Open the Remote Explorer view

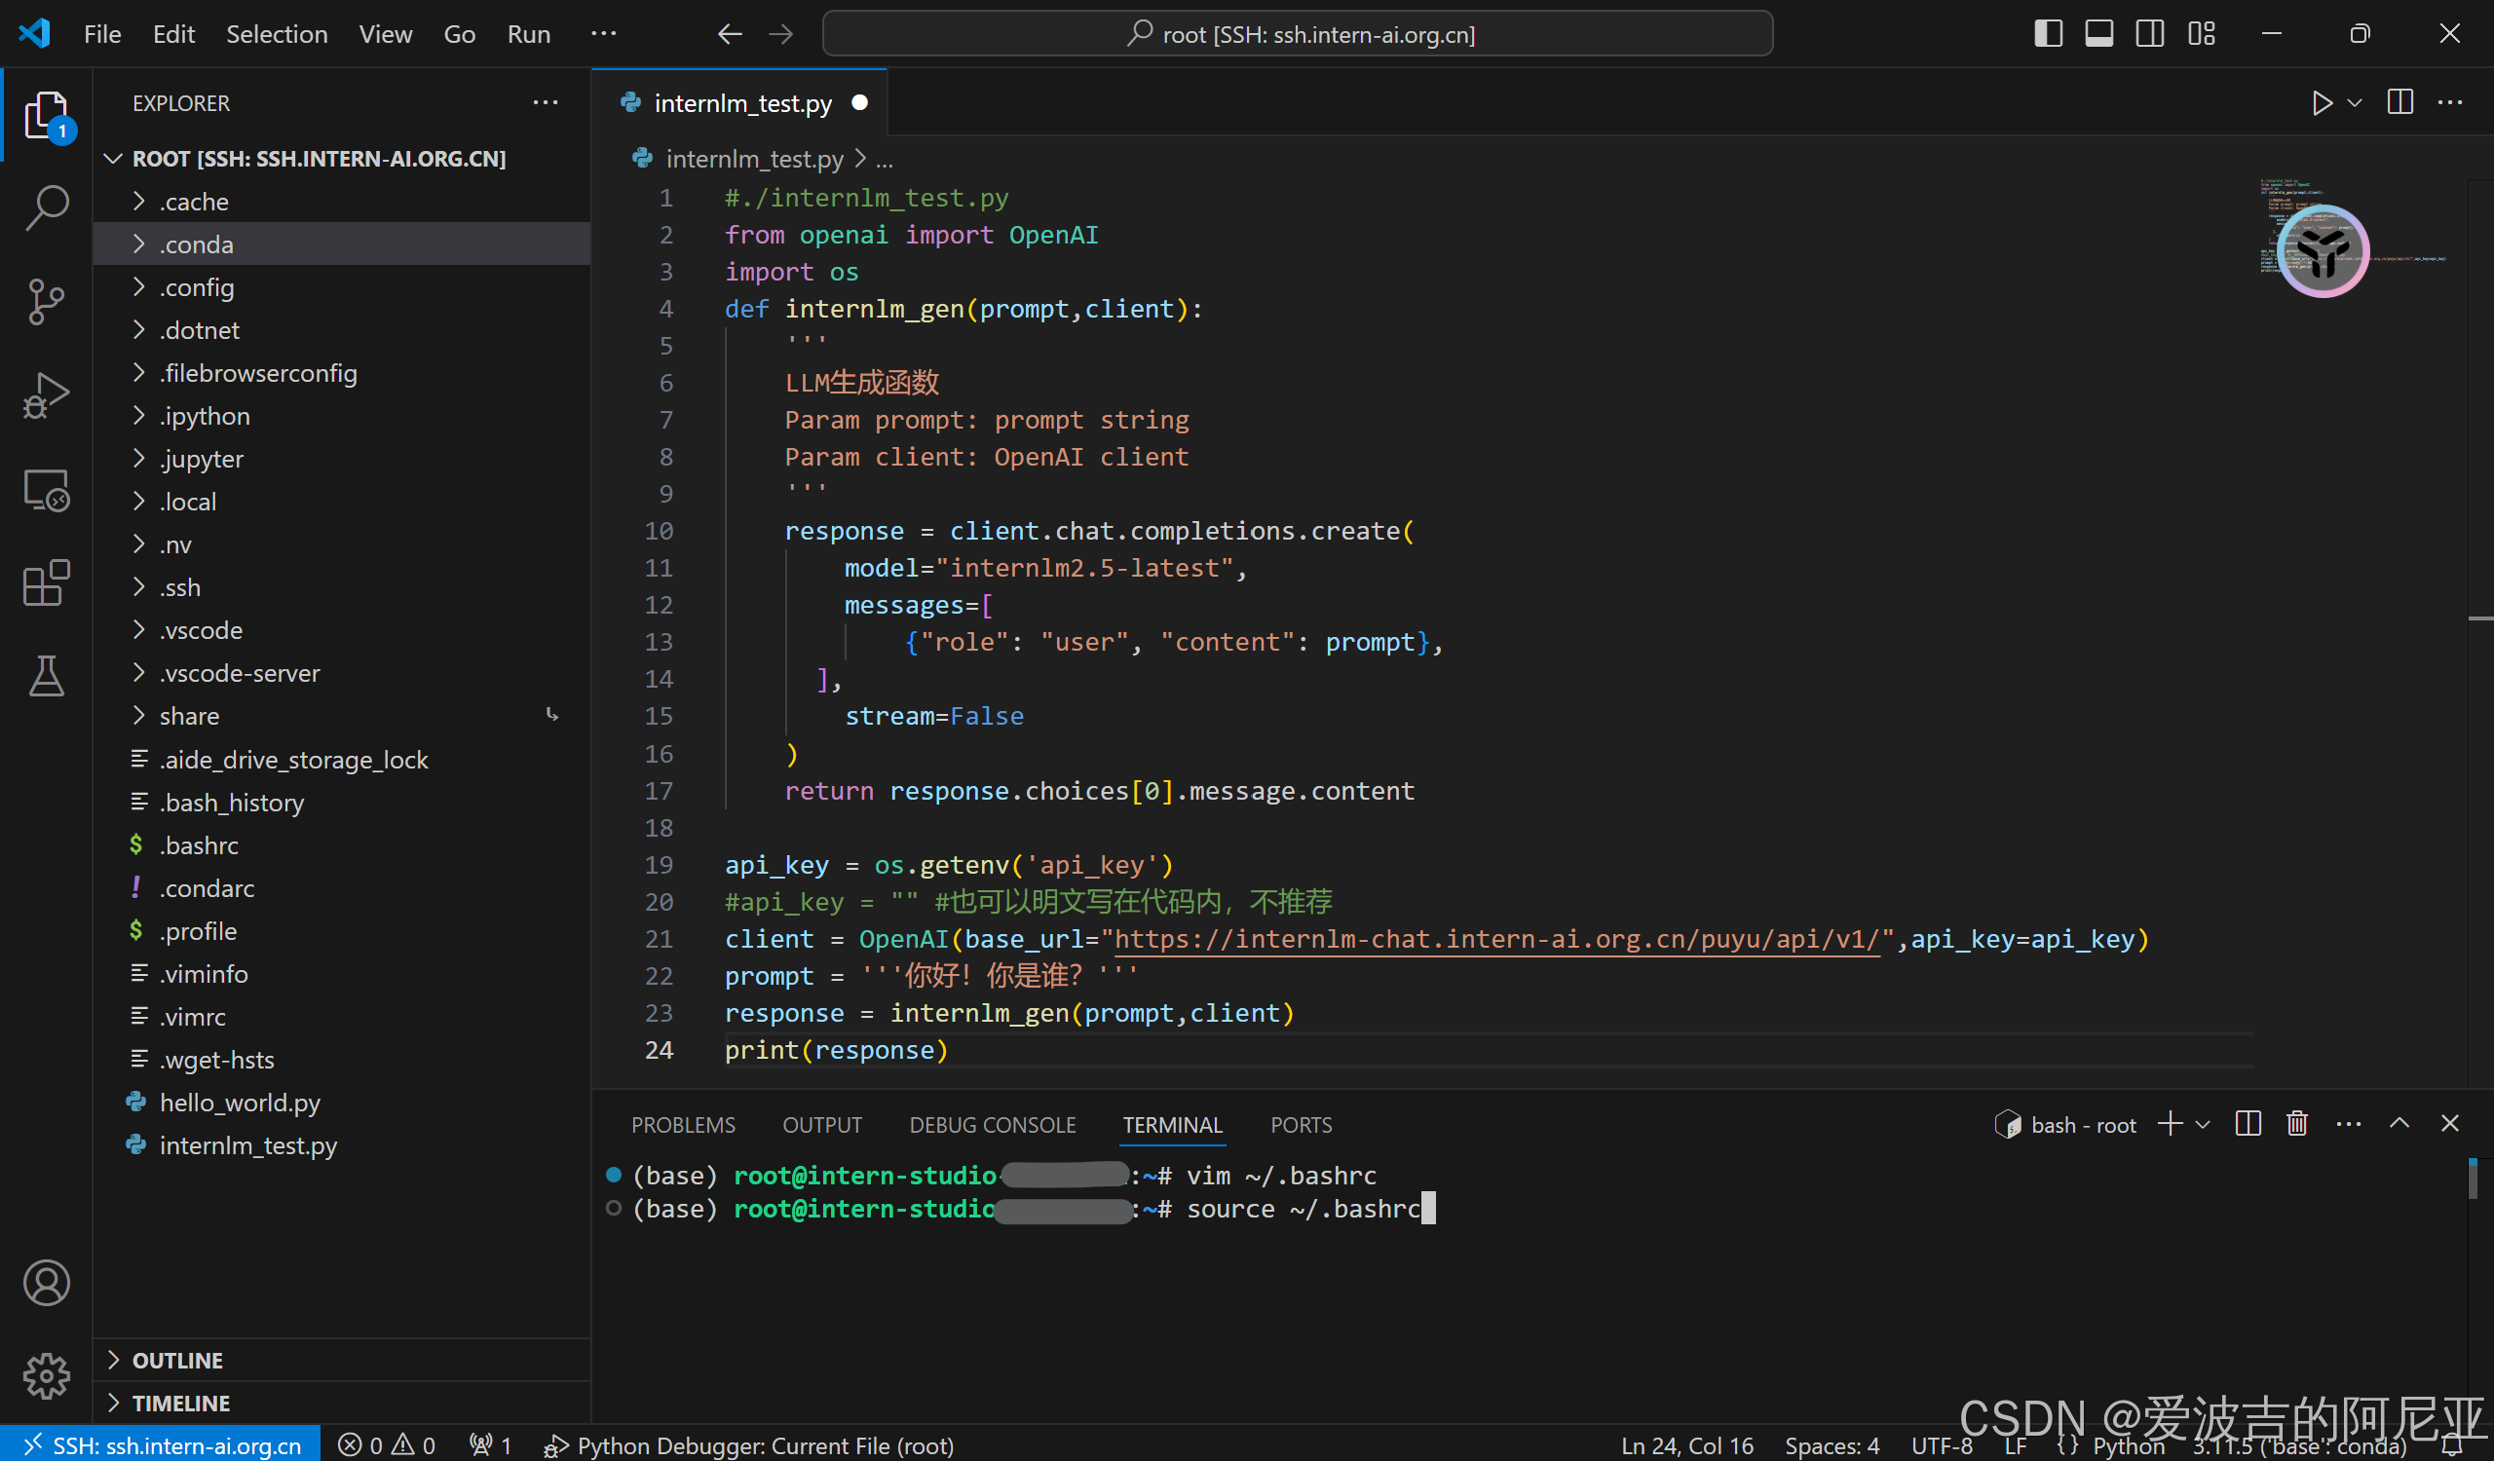click(x=46, y=489)
